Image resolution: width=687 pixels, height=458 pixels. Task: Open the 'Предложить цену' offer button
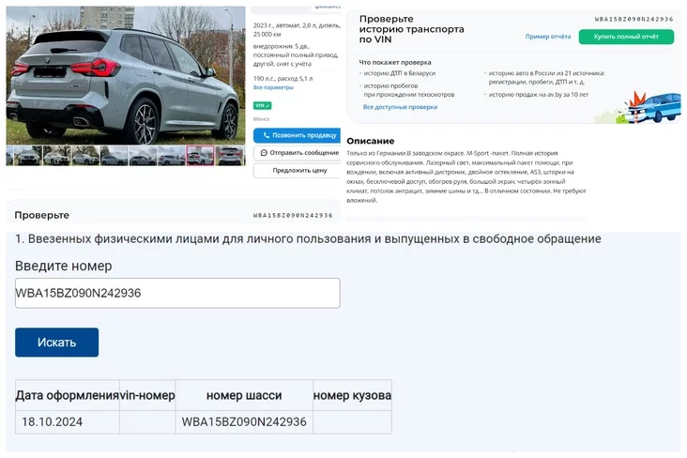[x=298, y=171]
